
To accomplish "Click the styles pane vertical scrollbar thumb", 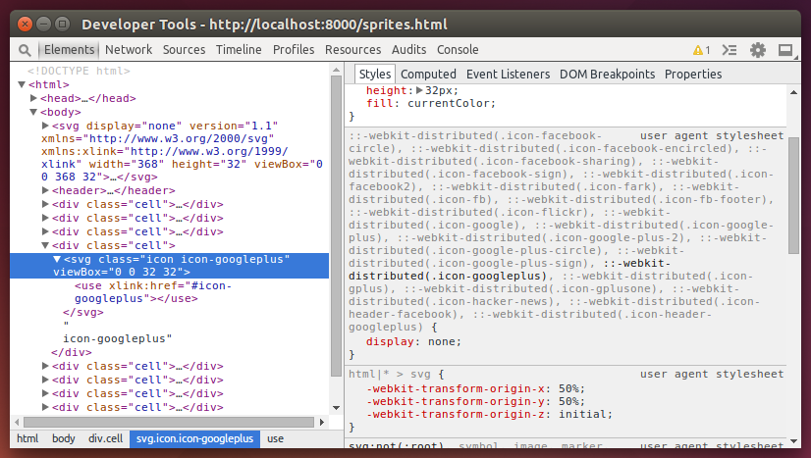I will pos(794,196).
